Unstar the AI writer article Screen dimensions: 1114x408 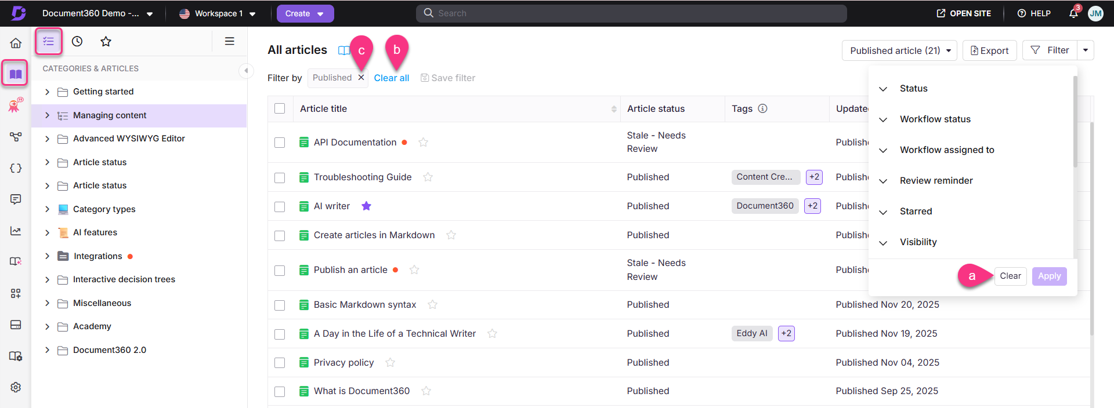[x=367, y=206]
